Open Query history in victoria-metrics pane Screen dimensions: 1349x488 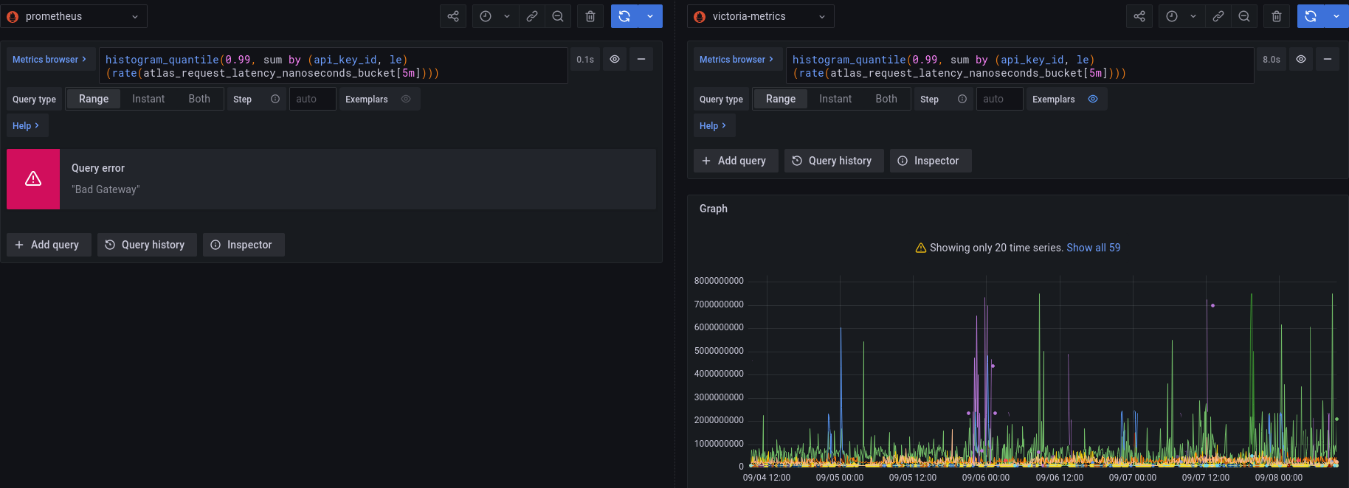(x=834, y=161)
